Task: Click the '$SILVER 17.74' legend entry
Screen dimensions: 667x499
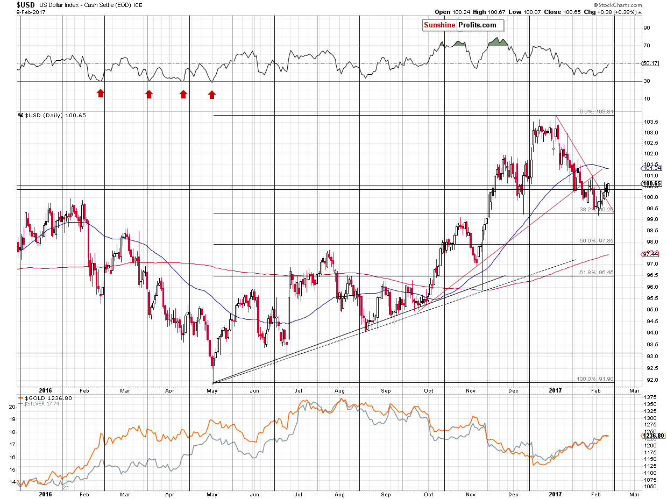Action: pos(38,404)
